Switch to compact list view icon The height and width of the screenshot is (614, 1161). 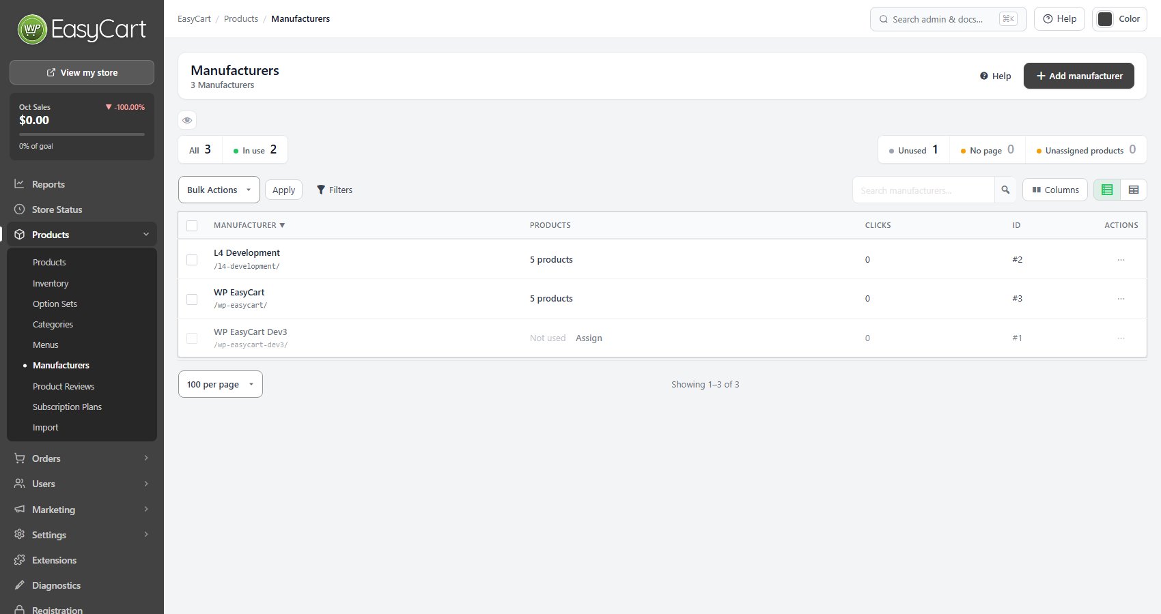coord(1107,190)
